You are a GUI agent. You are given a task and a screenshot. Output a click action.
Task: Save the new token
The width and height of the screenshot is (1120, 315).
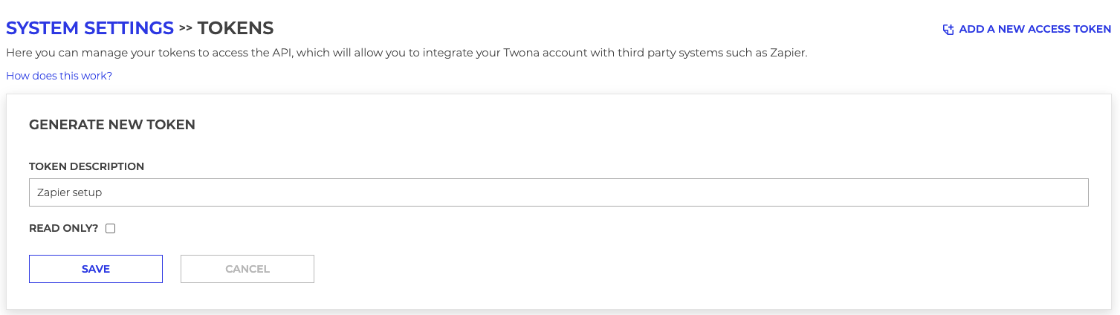[x=96, y=269]
